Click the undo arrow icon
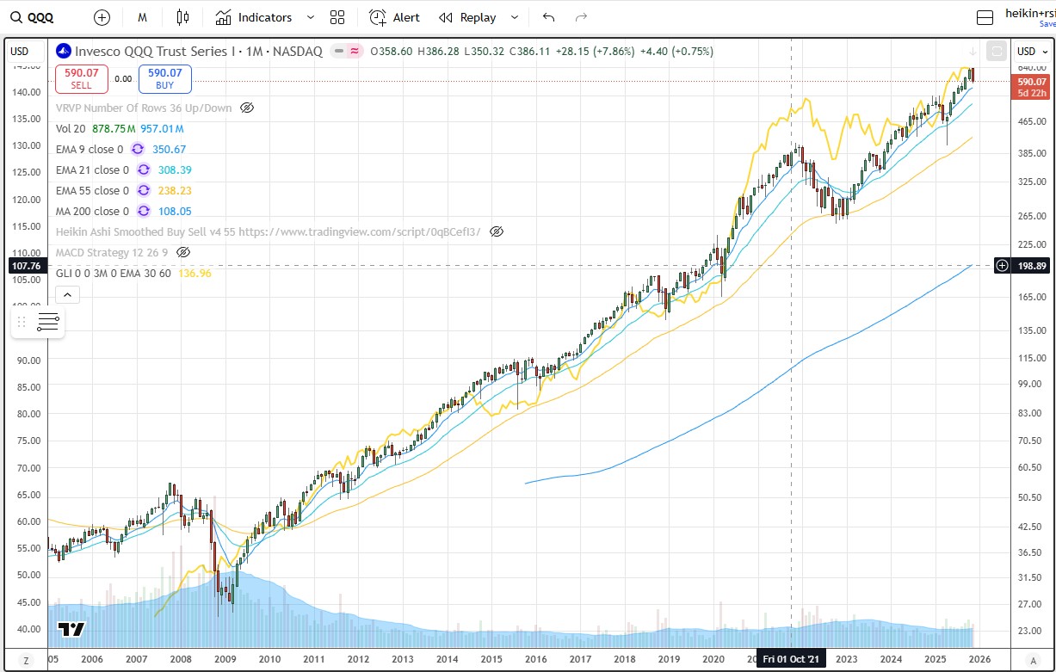The width and height of the screenshot is (1056, 672). (x=549, y=17)
